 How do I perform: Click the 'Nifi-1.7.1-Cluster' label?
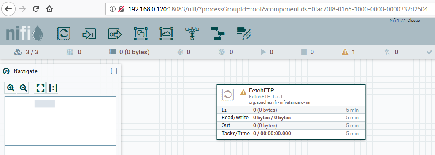point(405,21)
